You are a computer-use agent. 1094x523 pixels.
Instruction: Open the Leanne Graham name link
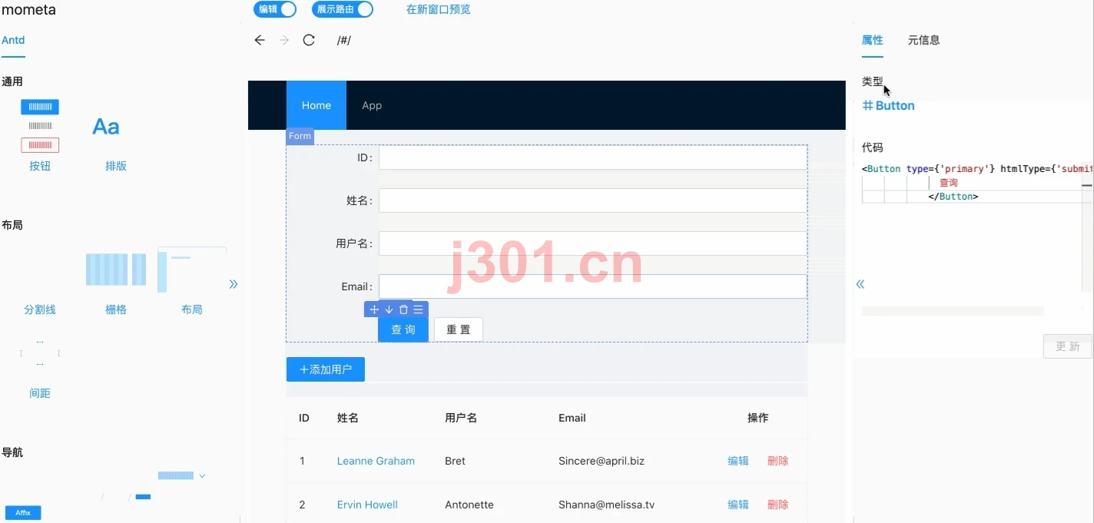click(x=376, y=461)
